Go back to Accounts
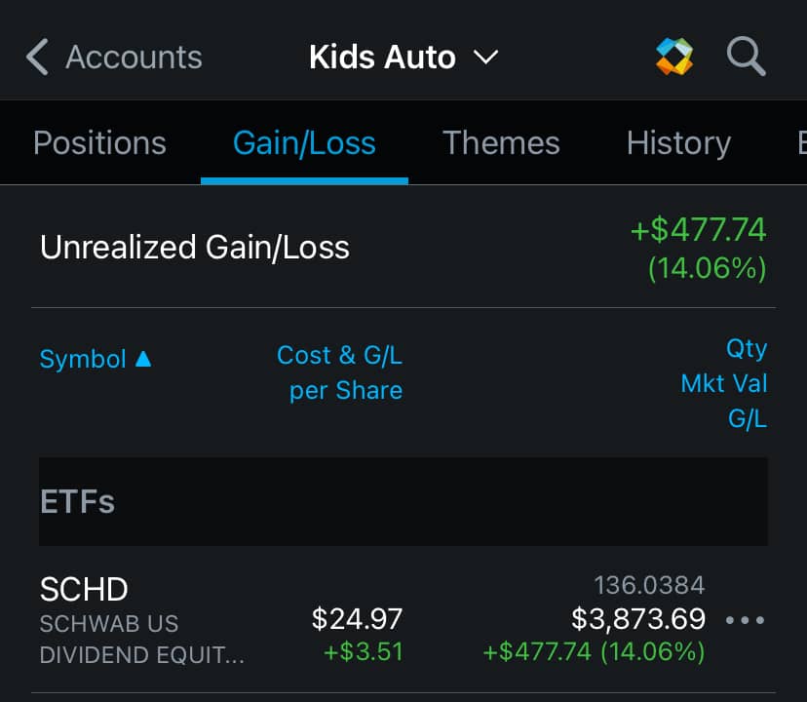The width and height of the screenshot is (807, 702). point(134,57)
